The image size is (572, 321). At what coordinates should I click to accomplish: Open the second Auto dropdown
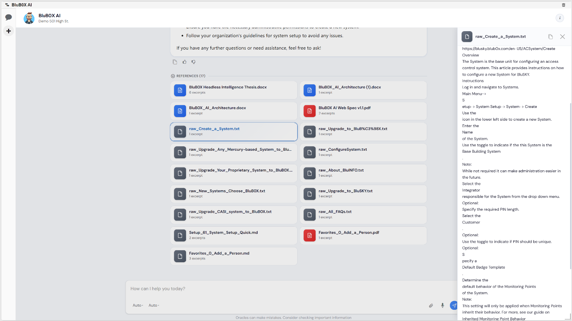[x=154, y=305]
